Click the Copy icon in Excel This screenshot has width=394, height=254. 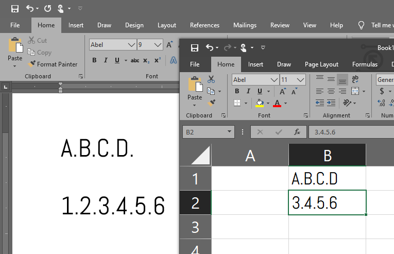211,91
